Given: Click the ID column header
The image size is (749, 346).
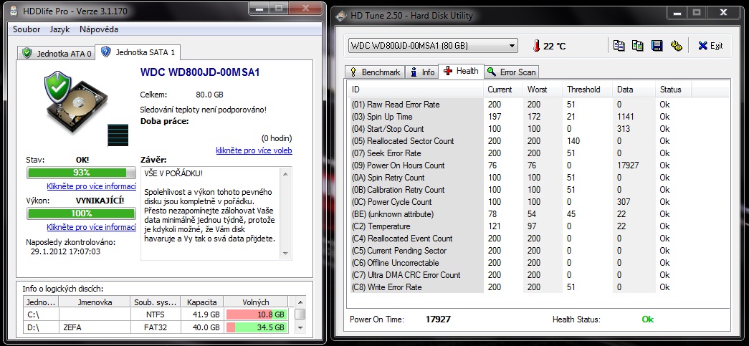Looking at the screenshot, I should (416, 90).
